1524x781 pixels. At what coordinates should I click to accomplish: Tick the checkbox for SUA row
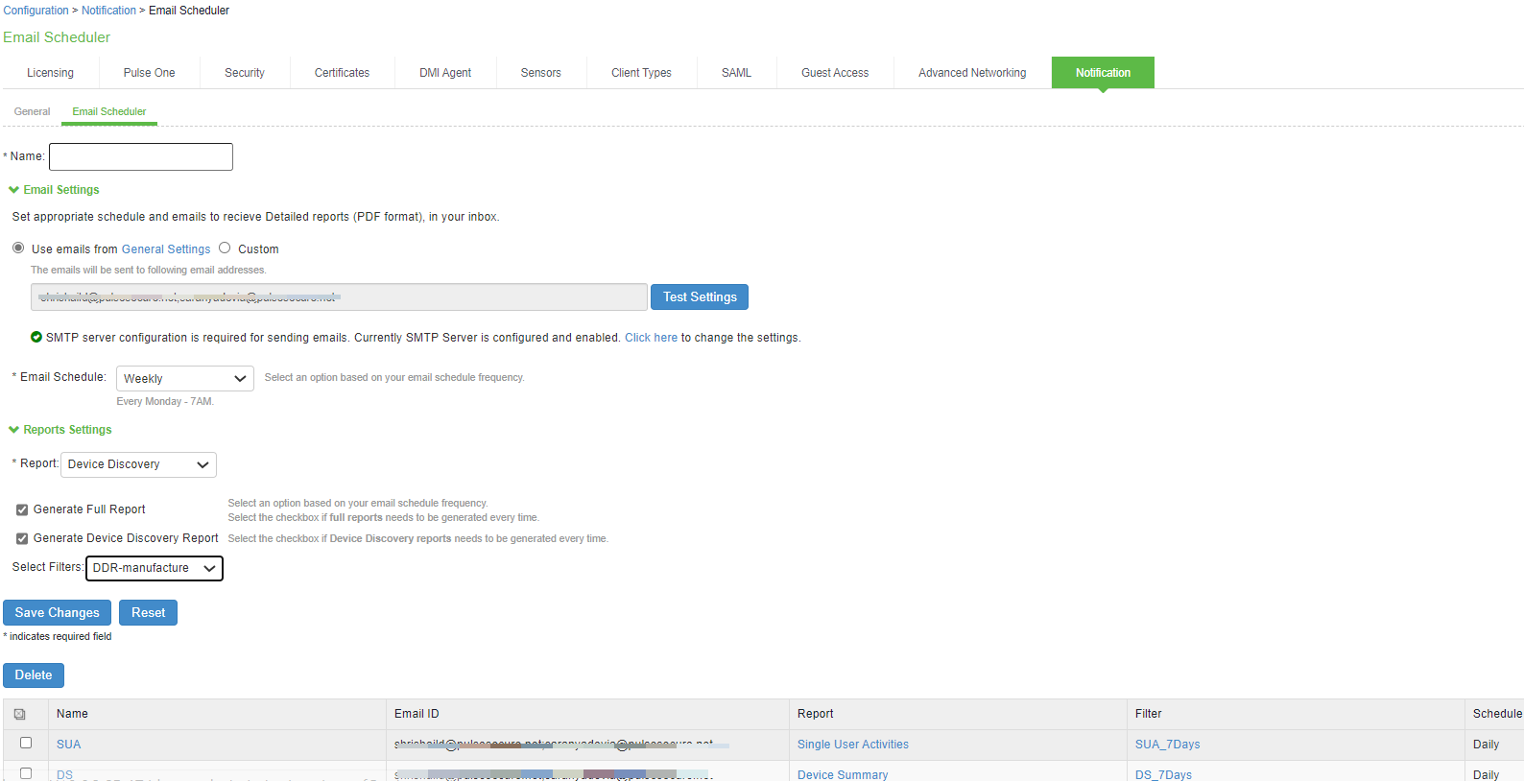click(x=26, y=743)
